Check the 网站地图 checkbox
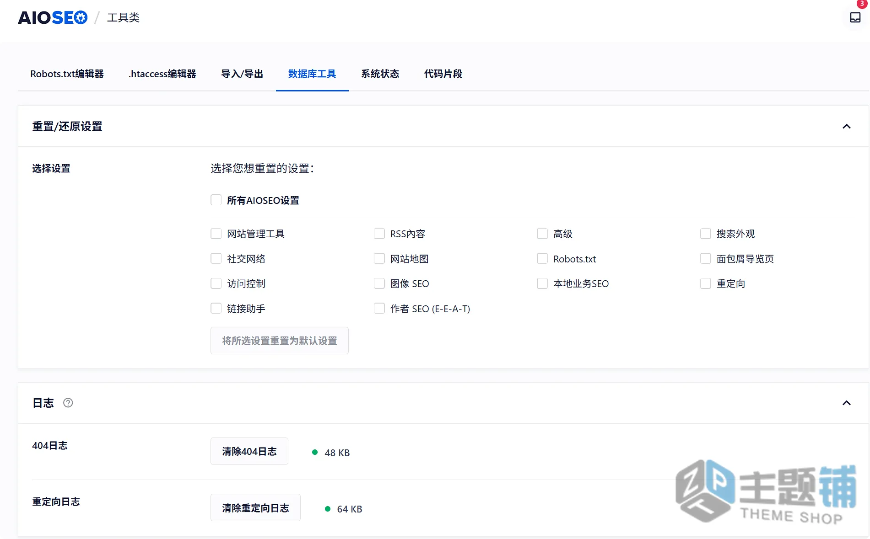This screenshot has width=870, height=539. tap(379, 259)
